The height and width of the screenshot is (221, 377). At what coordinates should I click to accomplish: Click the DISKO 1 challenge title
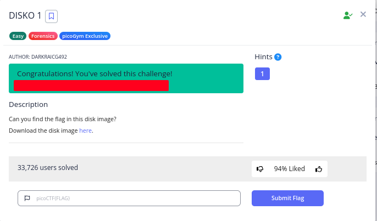tap(25, 15)
